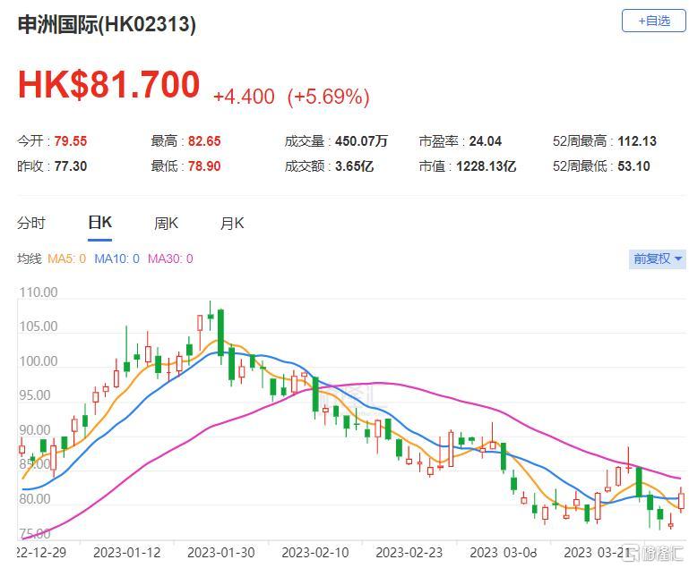
Task: Click the 成交量 value 450.07万
Action: point(361,141)
